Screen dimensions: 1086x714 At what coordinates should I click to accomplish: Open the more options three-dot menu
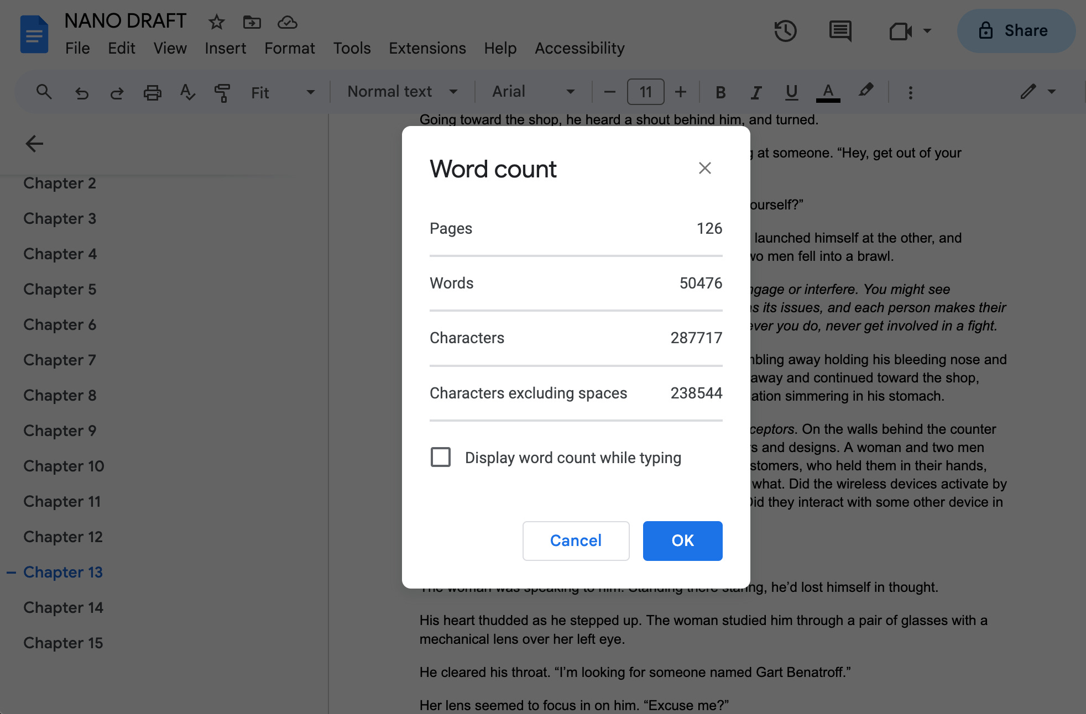(910, 92)
